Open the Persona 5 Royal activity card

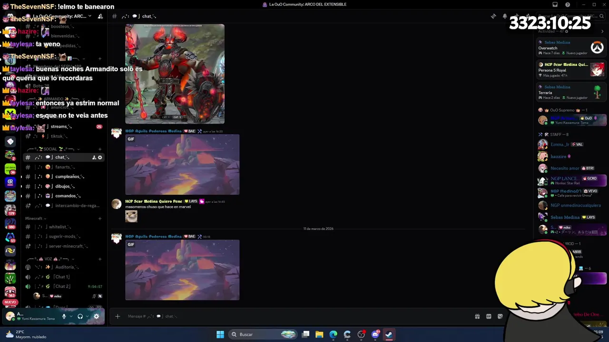[x=570, y=70]
